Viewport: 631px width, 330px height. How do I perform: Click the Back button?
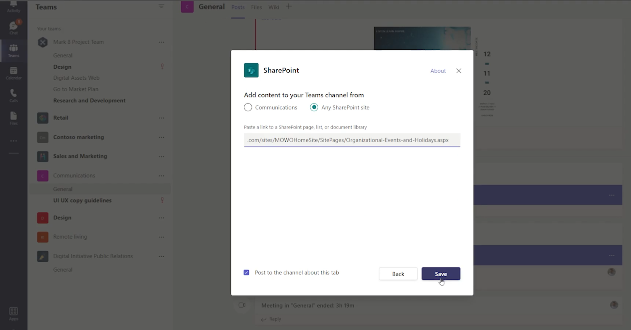(398, 274)
